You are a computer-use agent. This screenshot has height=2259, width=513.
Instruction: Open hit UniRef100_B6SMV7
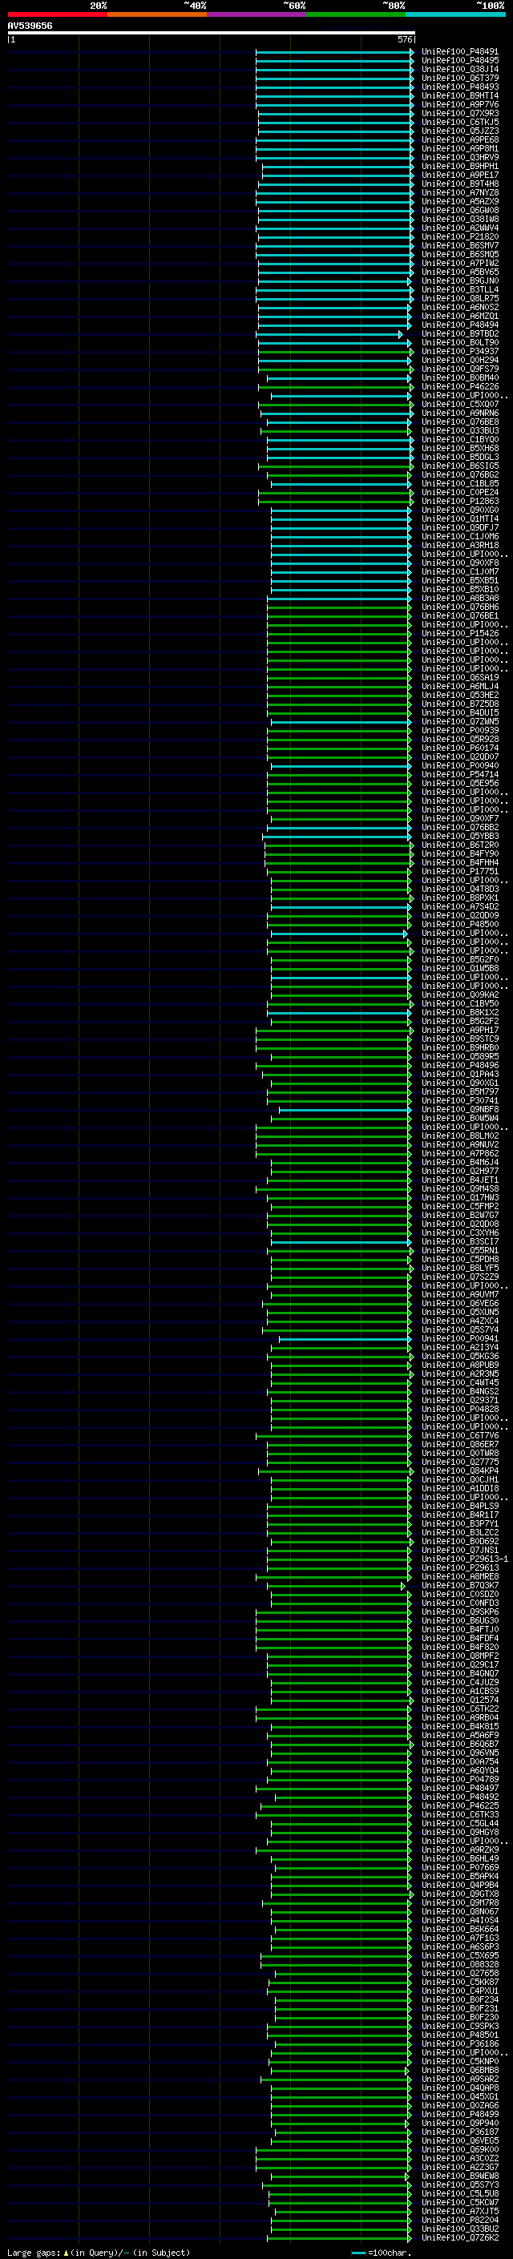pos(460,245)
